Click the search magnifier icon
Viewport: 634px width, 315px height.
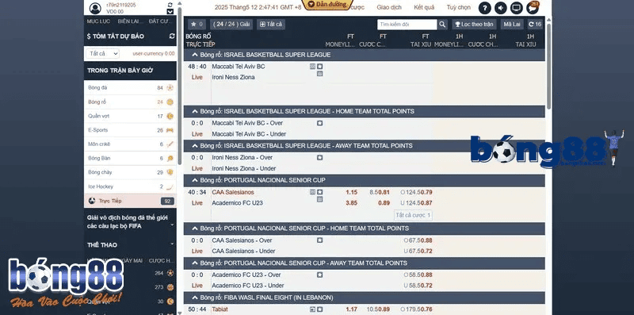(x=442, y=25)
